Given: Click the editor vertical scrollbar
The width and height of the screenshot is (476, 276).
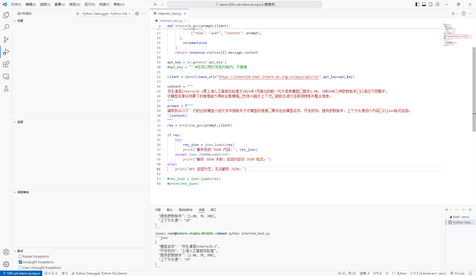Looking at the screenshot, I should coord(474,89).
